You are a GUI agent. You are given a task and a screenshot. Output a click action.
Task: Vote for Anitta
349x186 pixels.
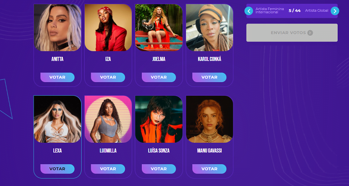tap(58, 77)
